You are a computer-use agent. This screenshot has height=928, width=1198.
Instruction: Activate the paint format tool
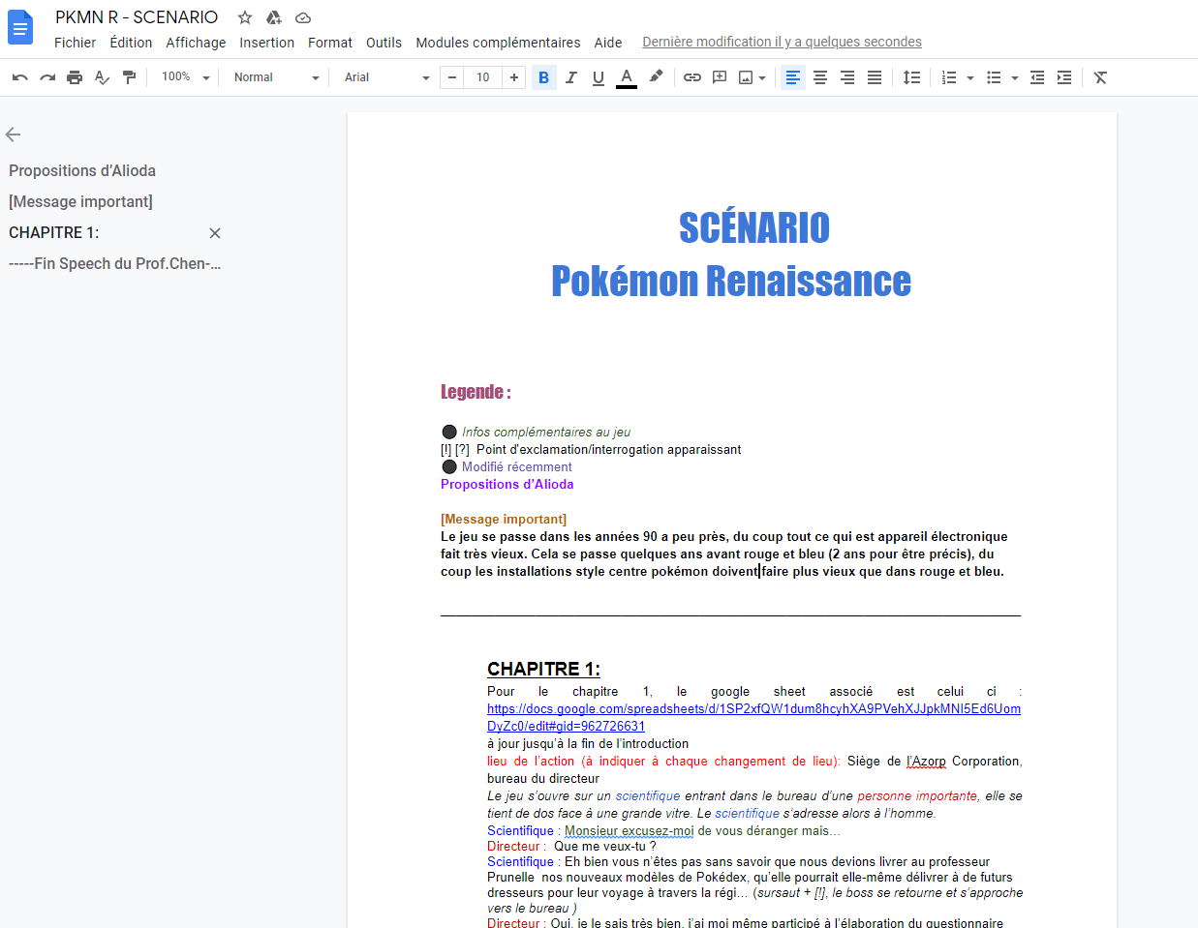point(129,77)
